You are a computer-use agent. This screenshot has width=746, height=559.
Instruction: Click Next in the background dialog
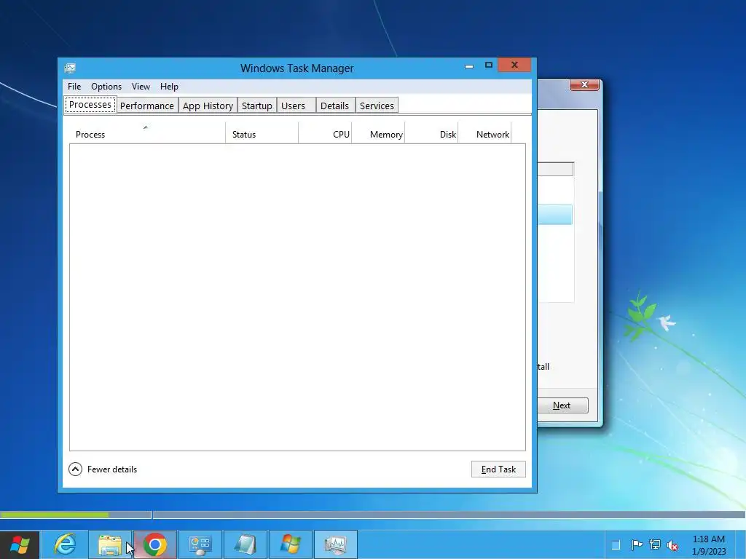pyautogui.click(x=562, y=405)
